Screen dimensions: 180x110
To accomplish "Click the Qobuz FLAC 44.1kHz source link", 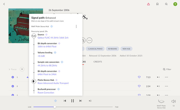I will 53,38.
